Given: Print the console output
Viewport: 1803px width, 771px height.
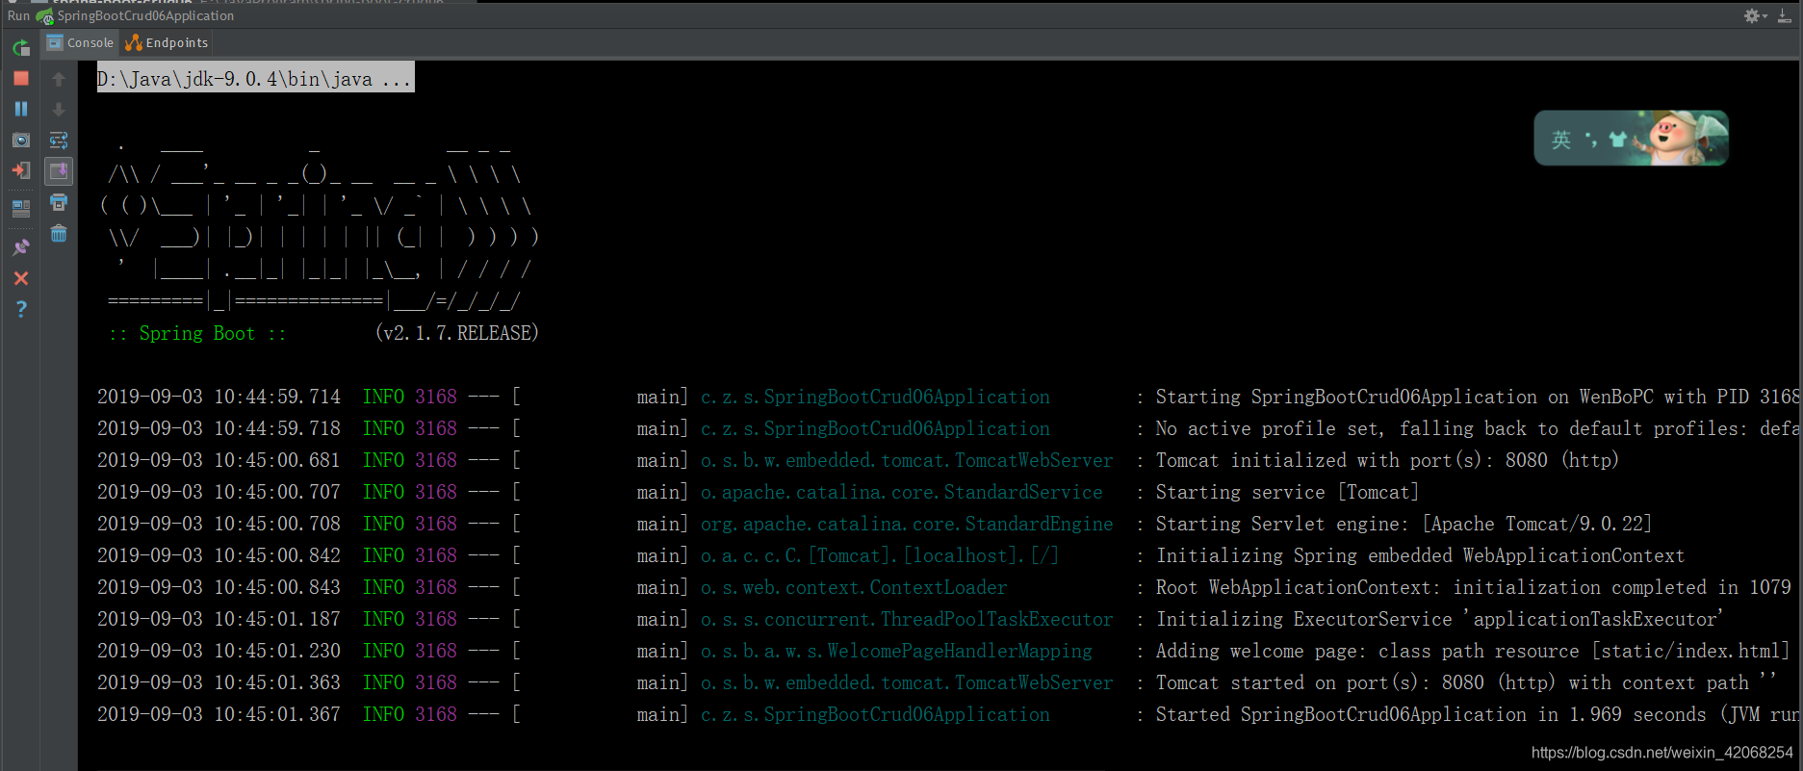Looking at the screenshot, I should click(59, 202).
